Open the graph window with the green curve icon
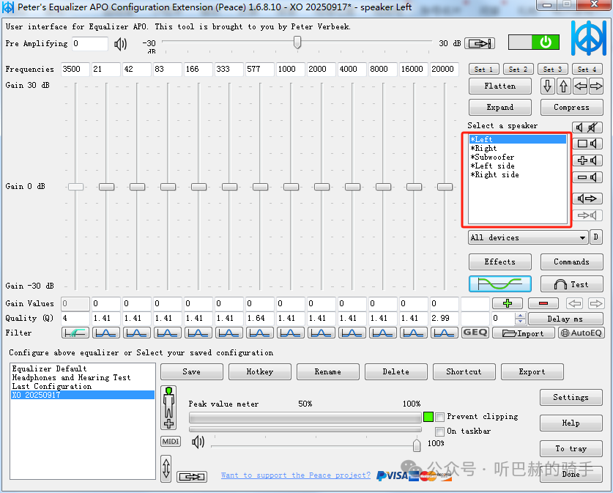Viewport: 613px width, 493px height. pos(500,283)
